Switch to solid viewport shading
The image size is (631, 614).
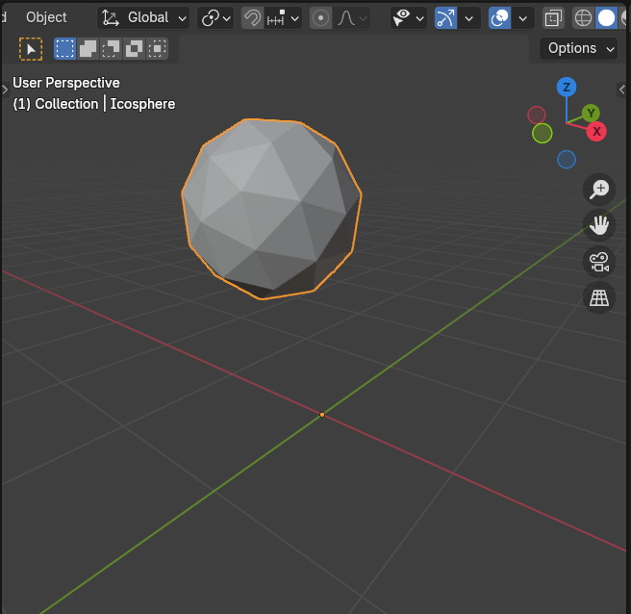click(606, 17)
